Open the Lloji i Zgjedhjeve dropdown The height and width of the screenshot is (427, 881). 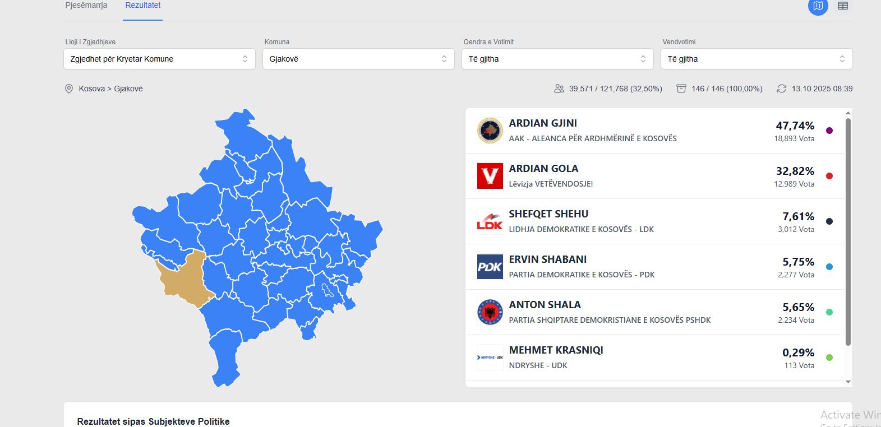(x=159, y=59)
